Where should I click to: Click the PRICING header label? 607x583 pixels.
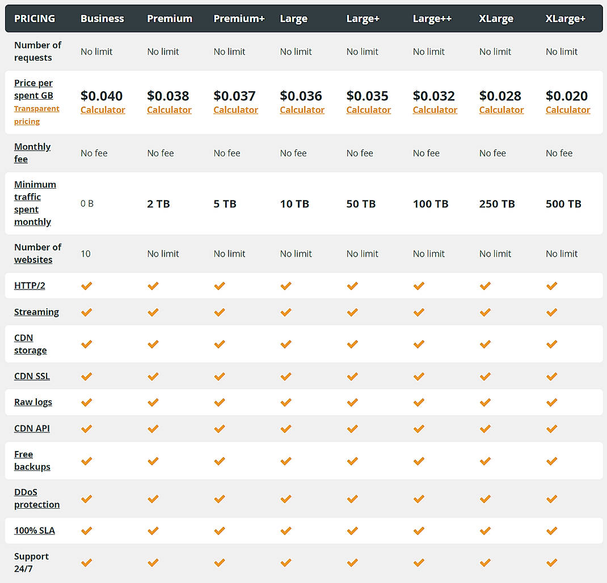(35, 19)
